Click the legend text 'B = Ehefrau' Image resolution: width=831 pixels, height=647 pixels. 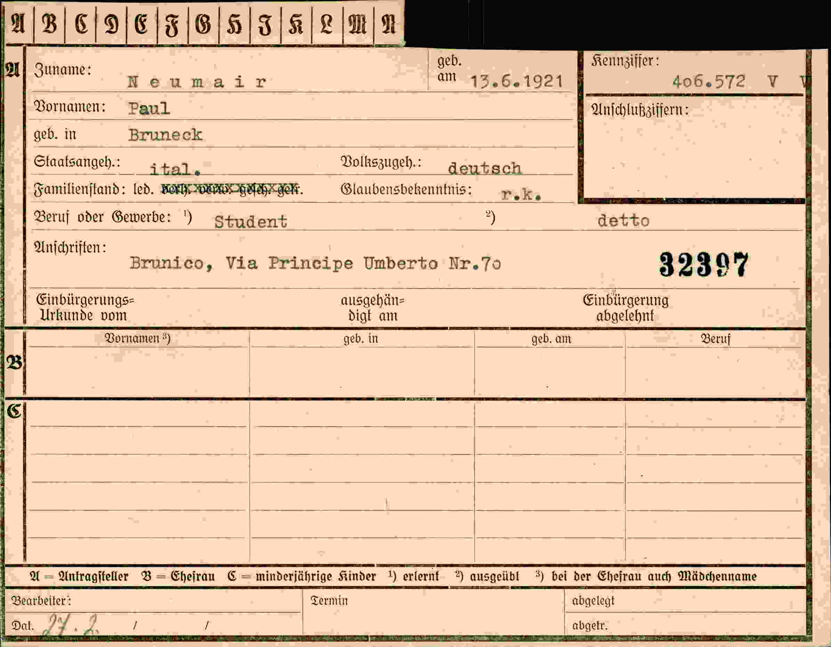(178, 576)
